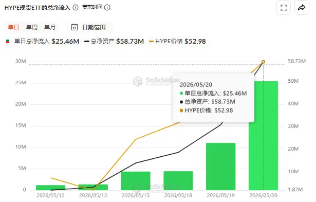
Task: Click the 2026/05/19 x-axis label
Action: [220, 195]
